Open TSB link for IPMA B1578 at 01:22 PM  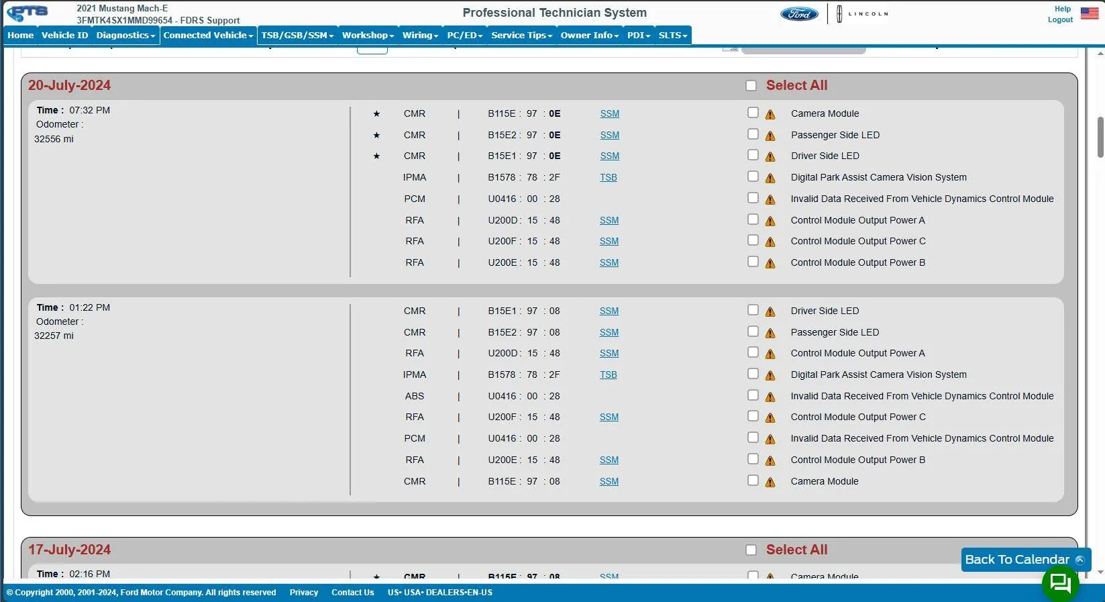coord(609,375)
